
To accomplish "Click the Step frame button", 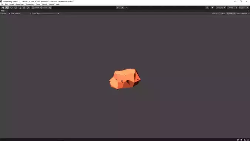I will tap(126, 8).
